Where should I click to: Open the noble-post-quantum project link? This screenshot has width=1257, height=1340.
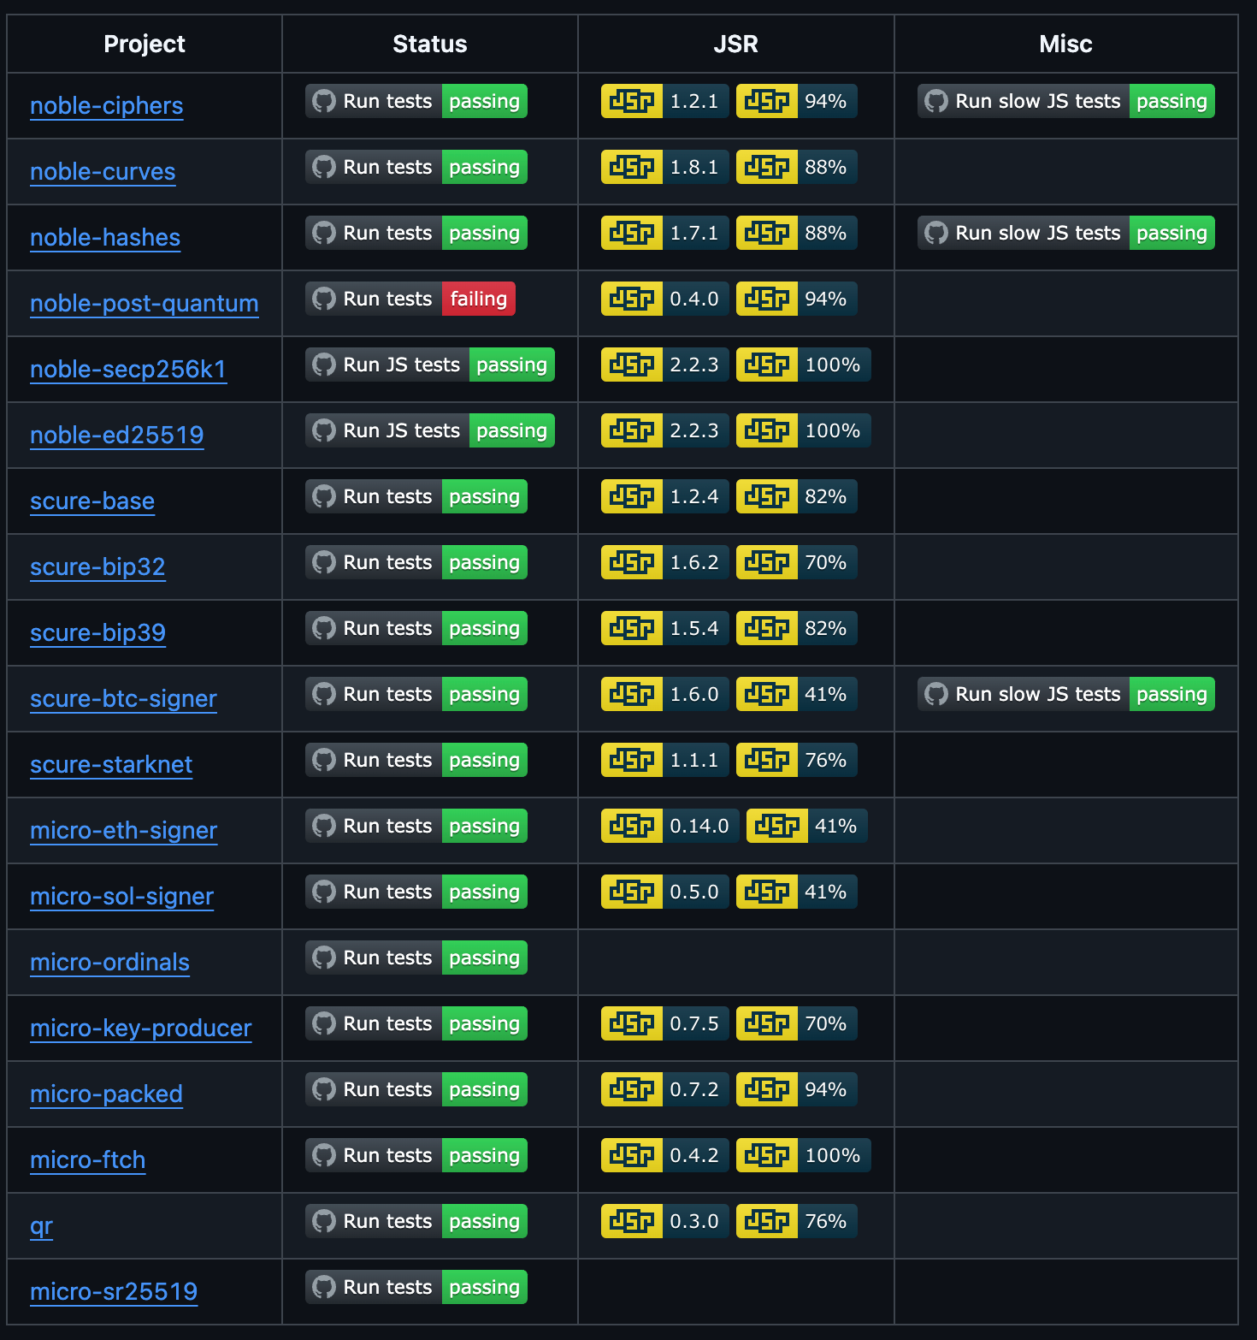click(145, 304)
